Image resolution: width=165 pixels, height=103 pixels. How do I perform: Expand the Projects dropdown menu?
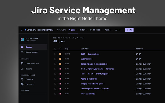point(73,30)
